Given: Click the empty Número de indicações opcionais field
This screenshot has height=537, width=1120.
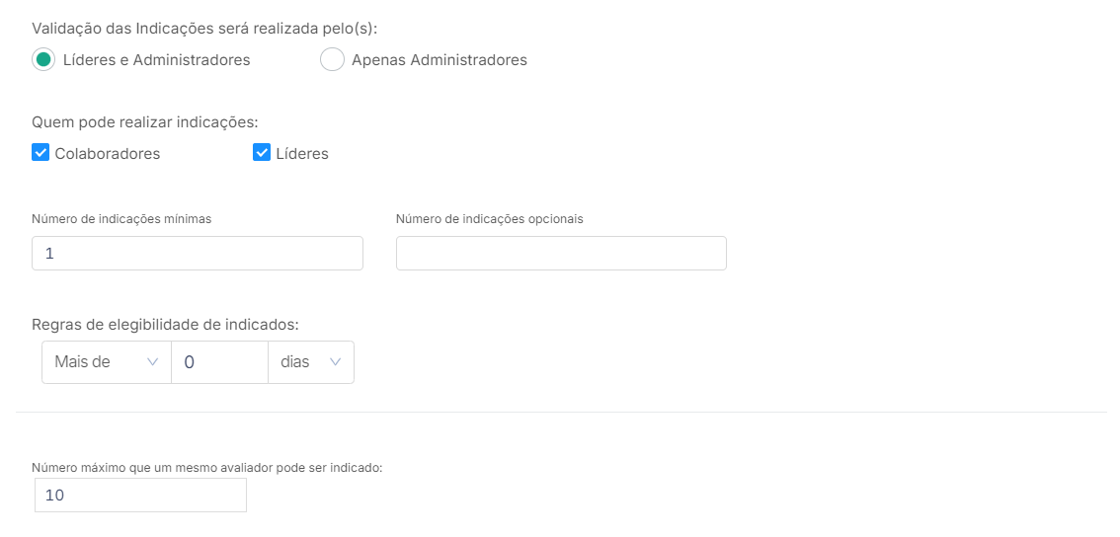Looking at the screenshot, I should [x=561, y=254].
